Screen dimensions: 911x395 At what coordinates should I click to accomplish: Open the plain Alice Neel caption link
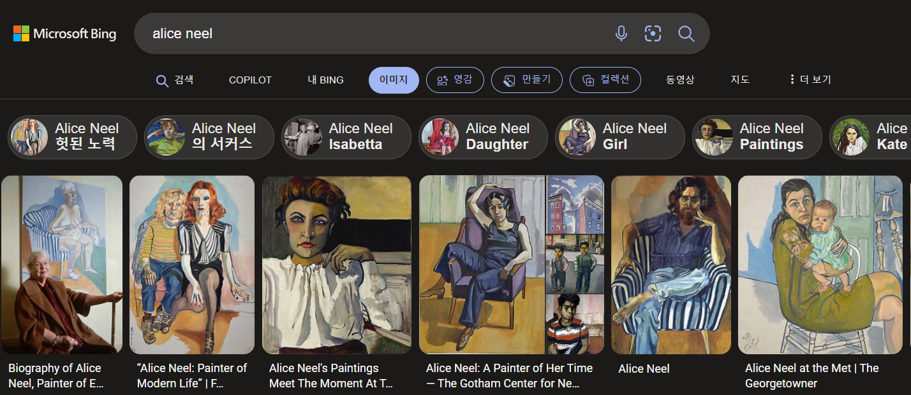[x=644, y=369]
